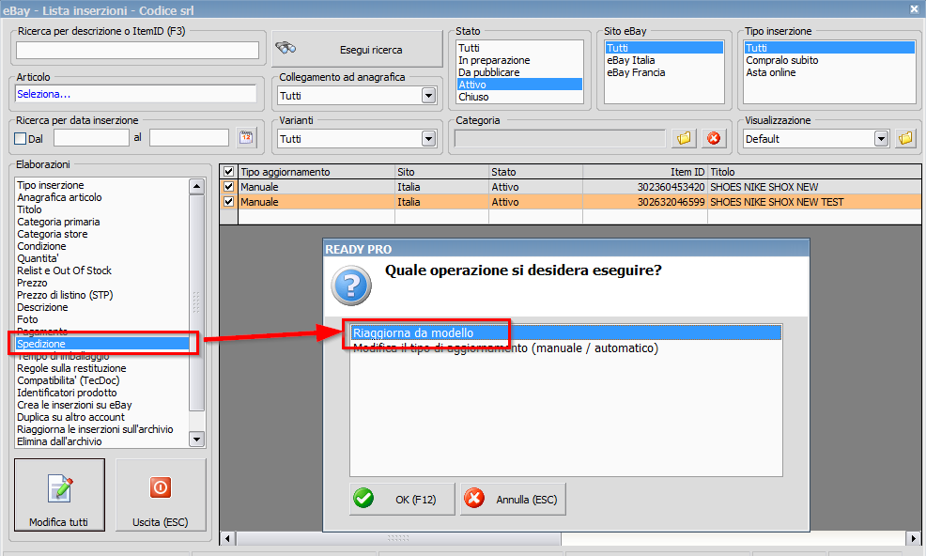Open the Visualizzazione Default dropdown

click(x=881, y=139)
